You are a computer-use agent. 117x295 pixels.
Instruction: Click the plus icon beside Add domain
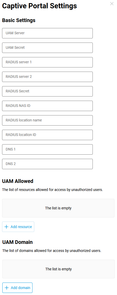[x=7, y=288]
